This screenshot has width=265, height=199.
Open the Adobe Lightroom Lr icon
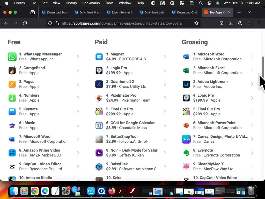(186, 84)
